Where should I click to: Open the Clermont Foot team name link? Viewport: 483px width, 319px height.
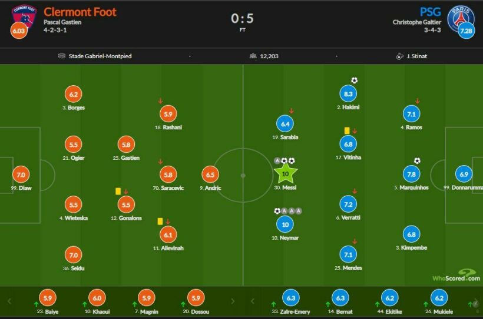[80, 12]
